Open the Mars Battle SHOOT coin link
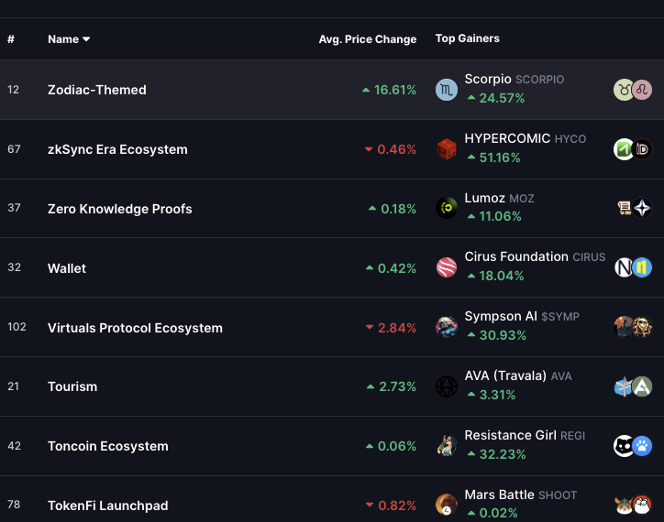 coord(520,495)
